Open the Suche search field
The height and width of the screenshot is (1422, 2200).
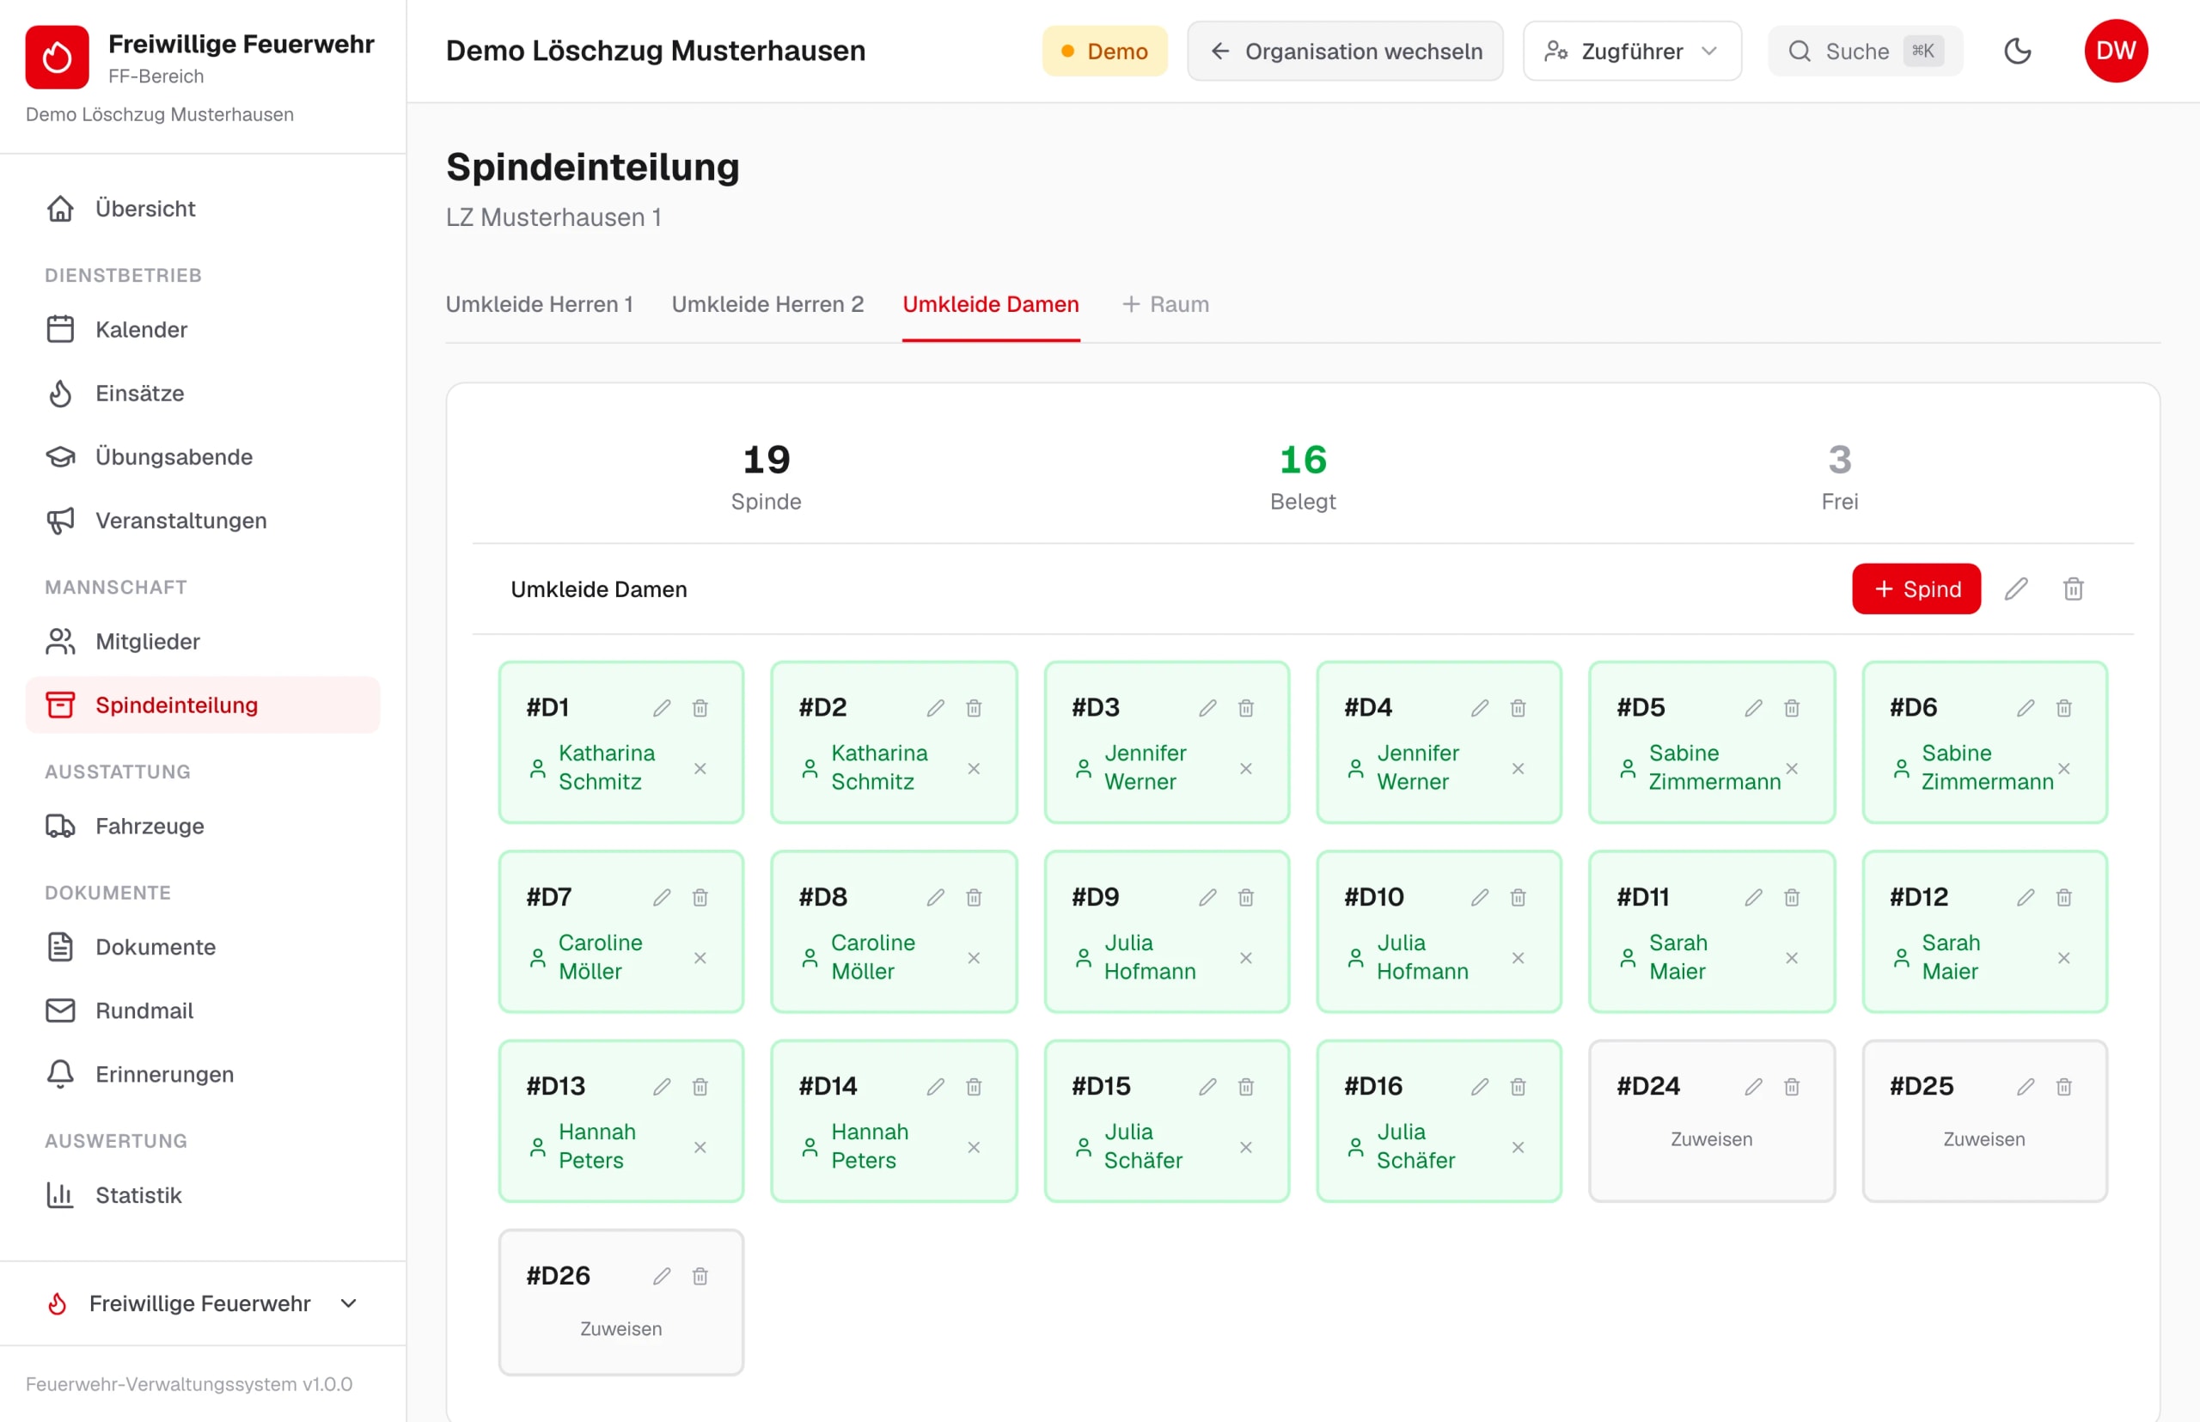tap(1865, 51)
